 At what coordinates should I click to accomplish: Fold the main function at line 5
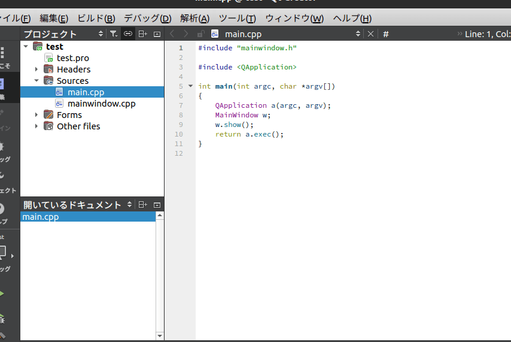click(x=191, y=86)
